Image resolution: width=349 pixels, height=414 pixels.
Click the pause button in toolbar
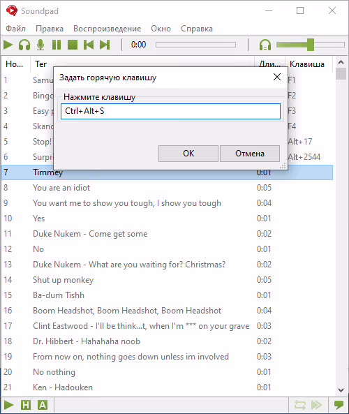pos(57,45)
